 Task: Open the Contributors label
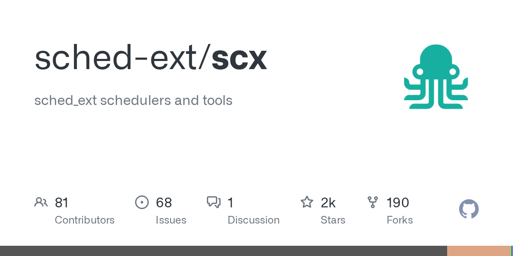pyautogui.click(x=85, y=220)
